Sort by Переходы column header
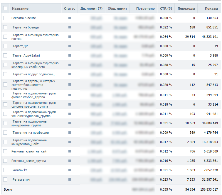This screenshot has width=222, height=195. coord(186,9)
